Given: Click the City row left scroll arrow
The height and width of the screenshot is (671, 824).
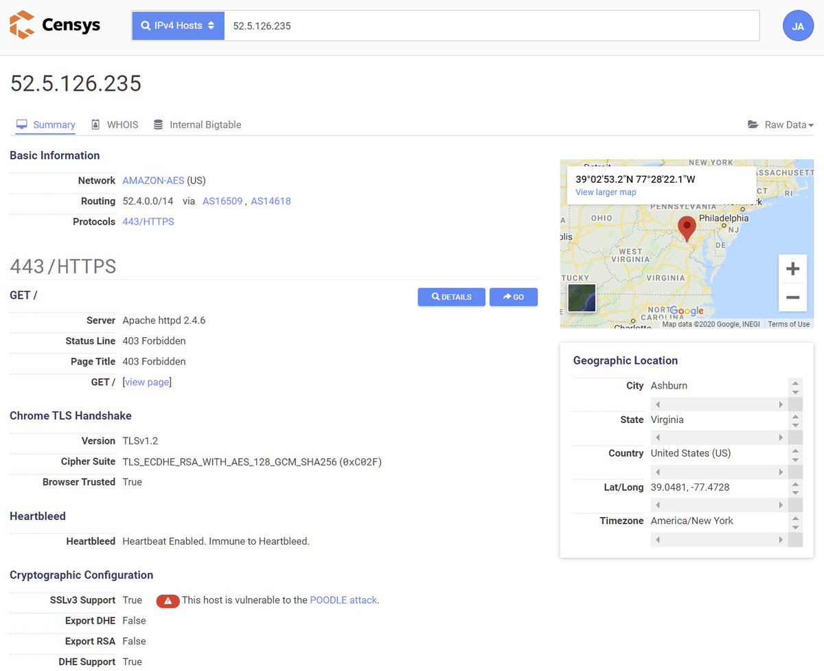Looking at the screenshot, I should tap(658, 405).
